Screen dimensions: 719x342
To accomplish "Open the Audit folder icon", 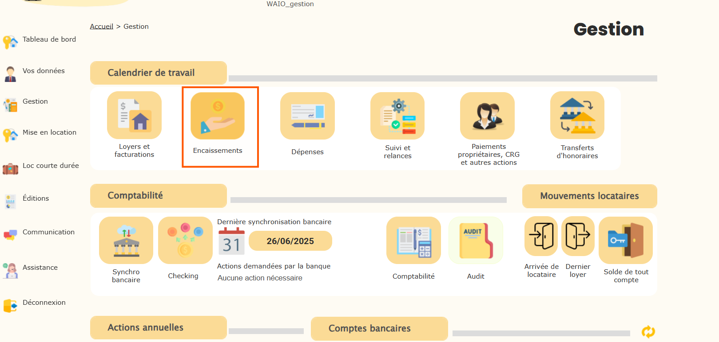I will point(476,240).
